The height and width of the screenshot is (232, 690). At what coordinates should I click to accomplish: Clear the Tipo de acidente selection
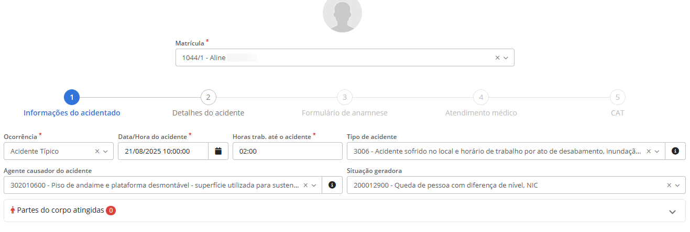pos(648,151)
